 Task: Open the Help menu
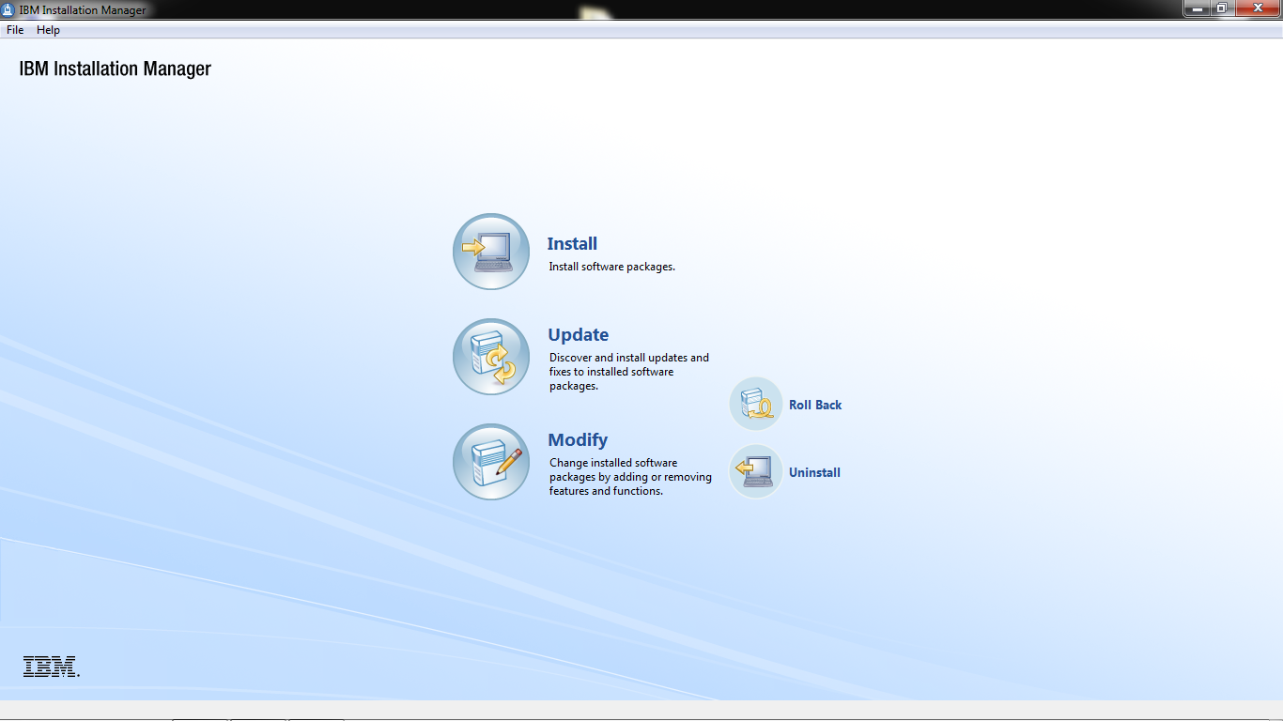click(x=47, y=29)
